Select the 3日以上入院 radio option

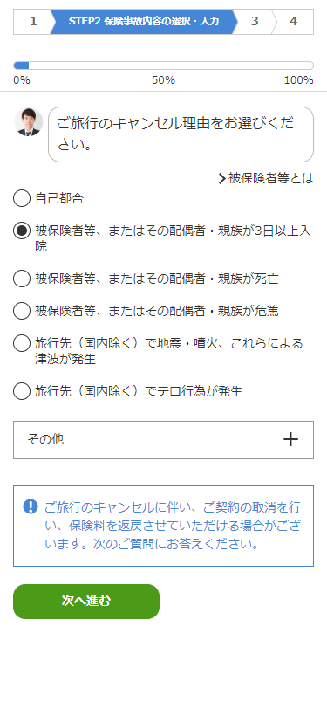click(21, 231)
